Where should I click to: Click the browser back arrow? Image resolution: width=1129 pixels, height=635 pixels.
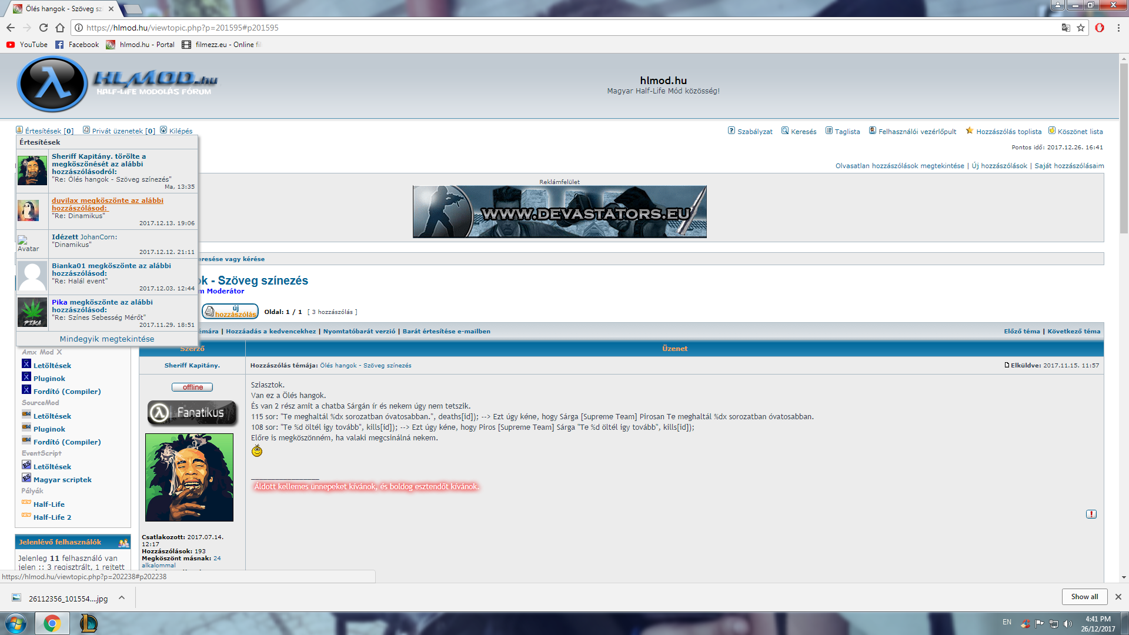click(x=11, y=28)
